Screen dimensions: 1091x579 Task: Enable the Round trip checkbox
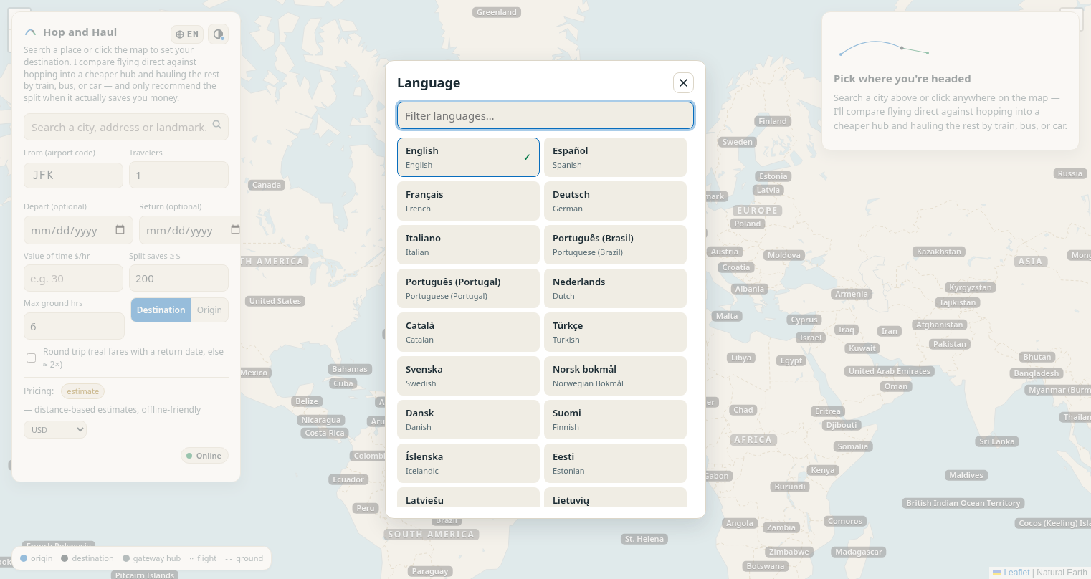tap(32, 358)
